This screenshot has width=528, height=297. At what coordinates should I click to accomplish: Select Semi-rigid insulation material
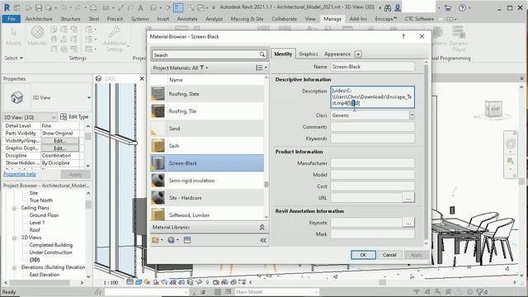207,181
